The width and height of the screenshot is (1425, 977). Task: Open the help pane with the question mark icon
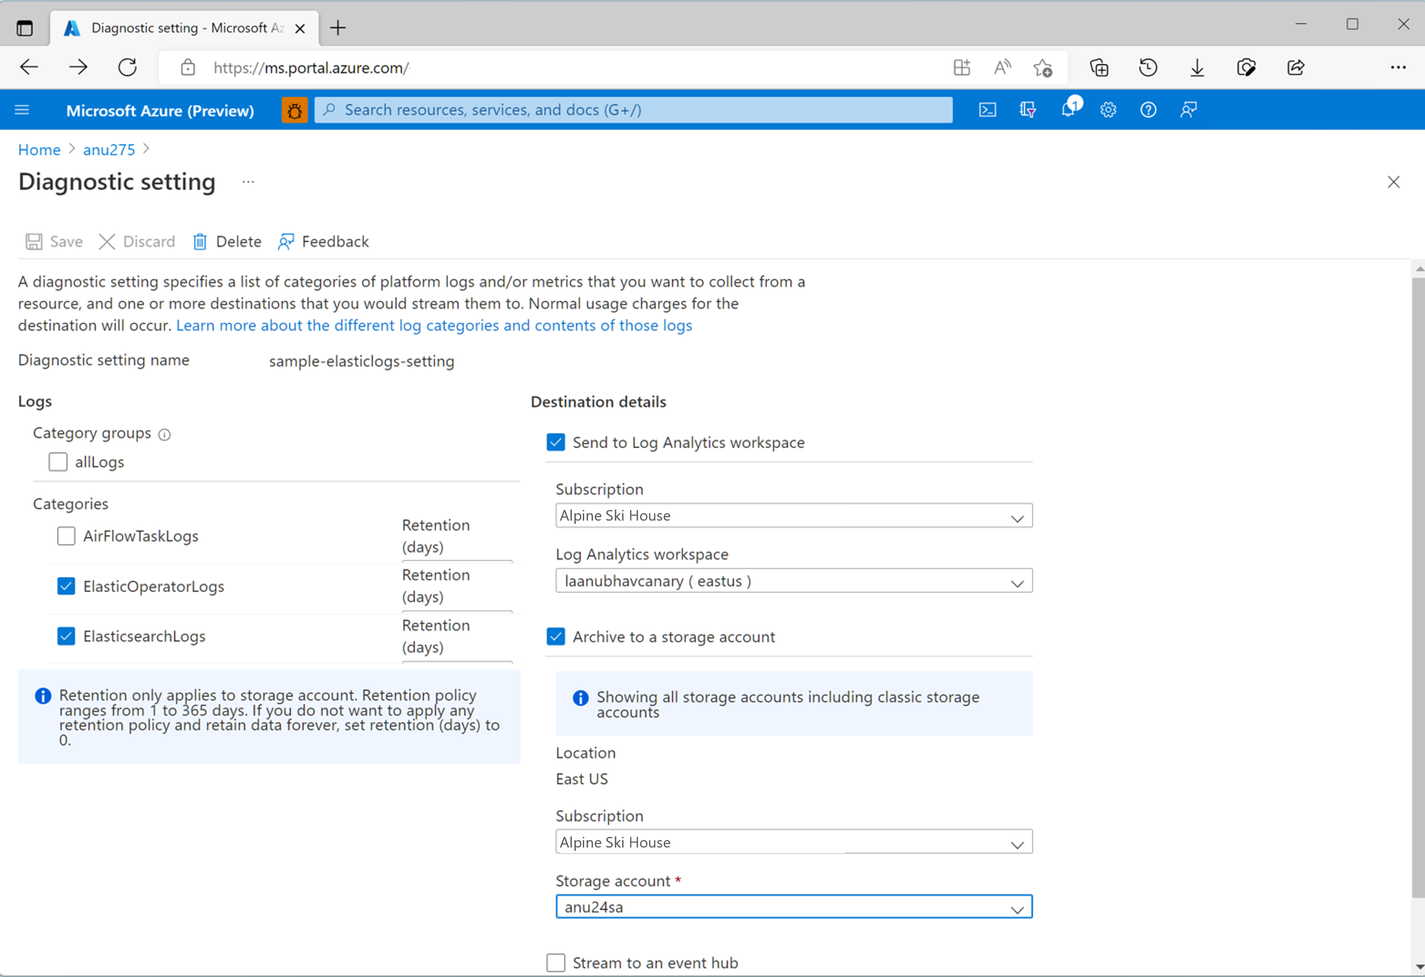tap(1148, 110)
